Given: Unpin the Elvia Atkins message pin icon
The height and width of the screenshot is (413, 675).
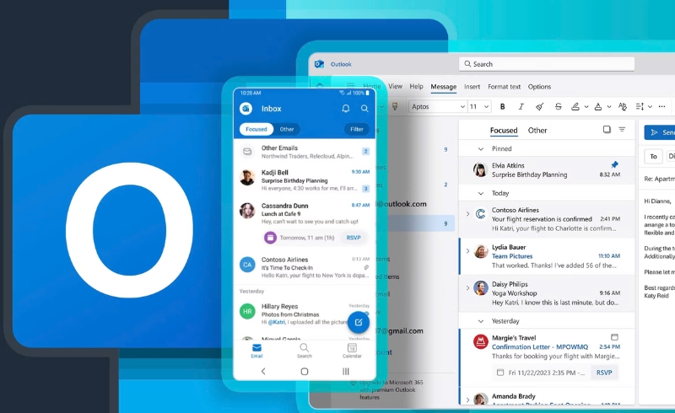Looking at the screenshot, I should (x=615, y=164).
